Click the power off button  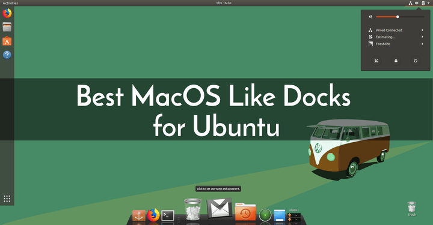point(416,61)
